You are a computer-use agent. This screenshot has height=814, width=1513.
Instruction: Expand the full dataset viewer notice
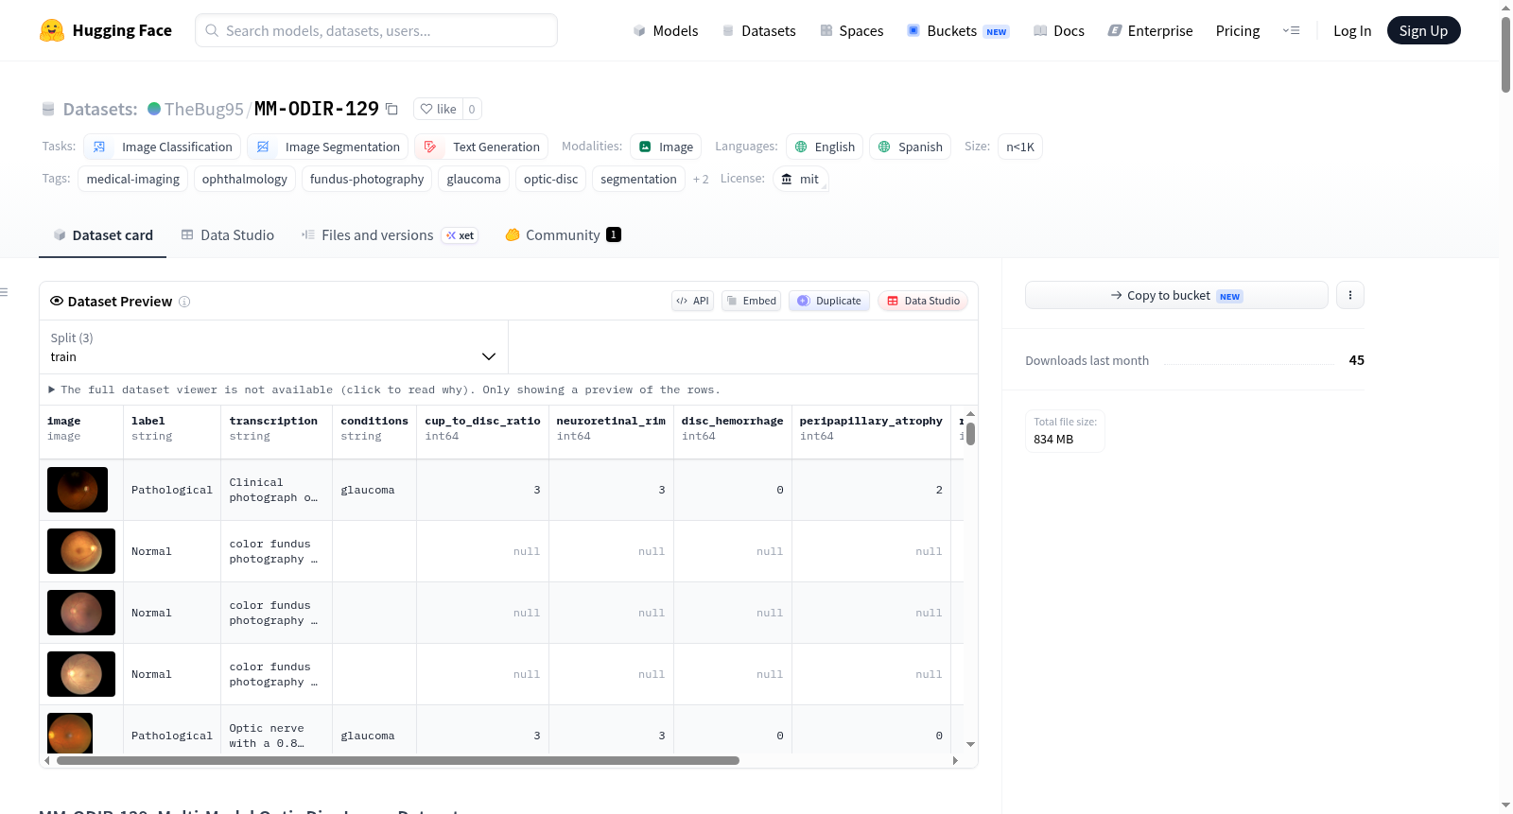(x=384, y=390)
